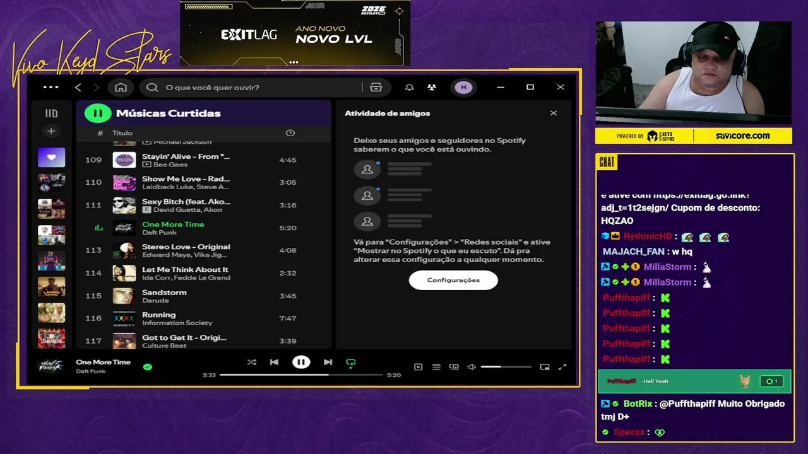Open the Browse icon in search bar

(376, 87)
